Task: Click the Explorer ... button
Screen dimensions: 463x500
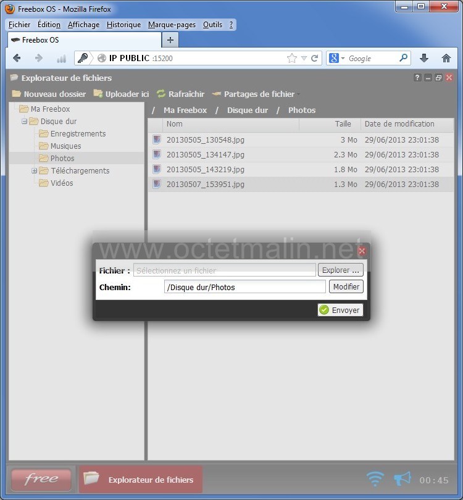Action: click(x=341, y=270)
